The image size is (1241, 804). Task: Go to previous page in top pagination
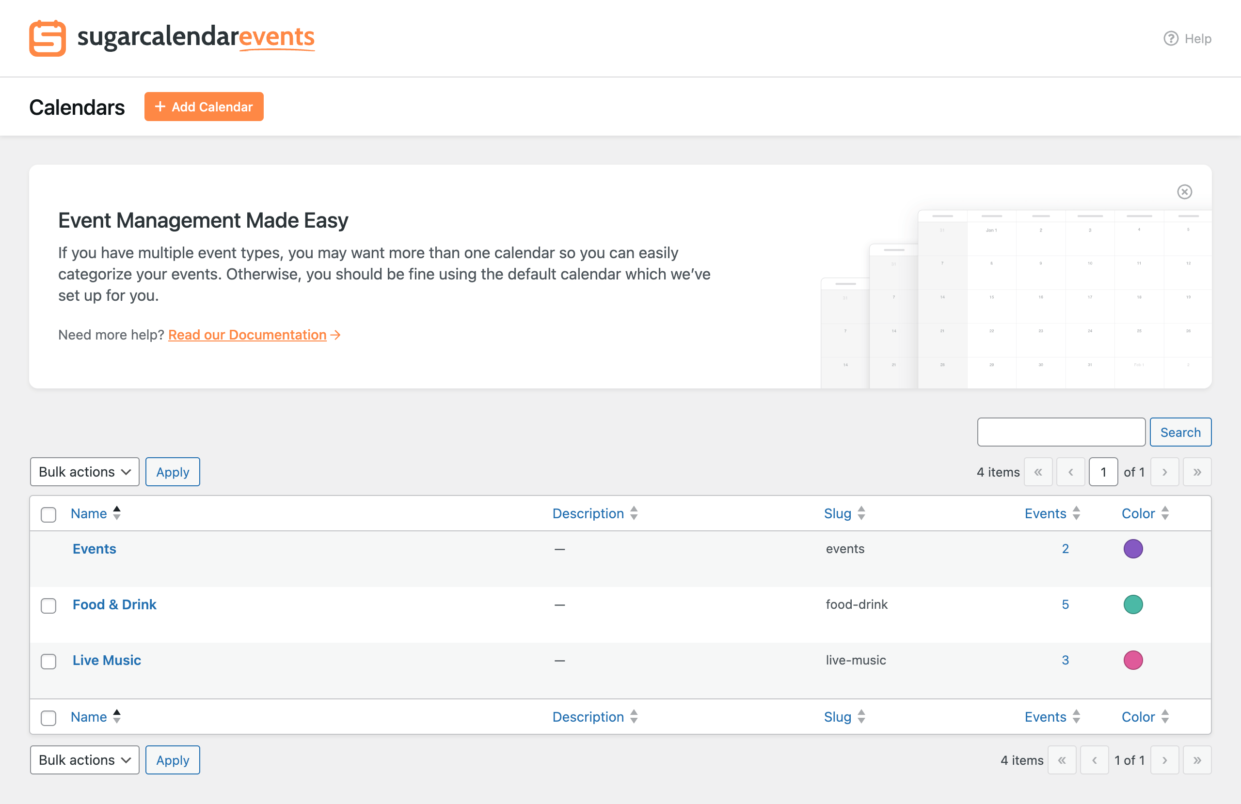pyautogui.click(x=1070, y=472)
